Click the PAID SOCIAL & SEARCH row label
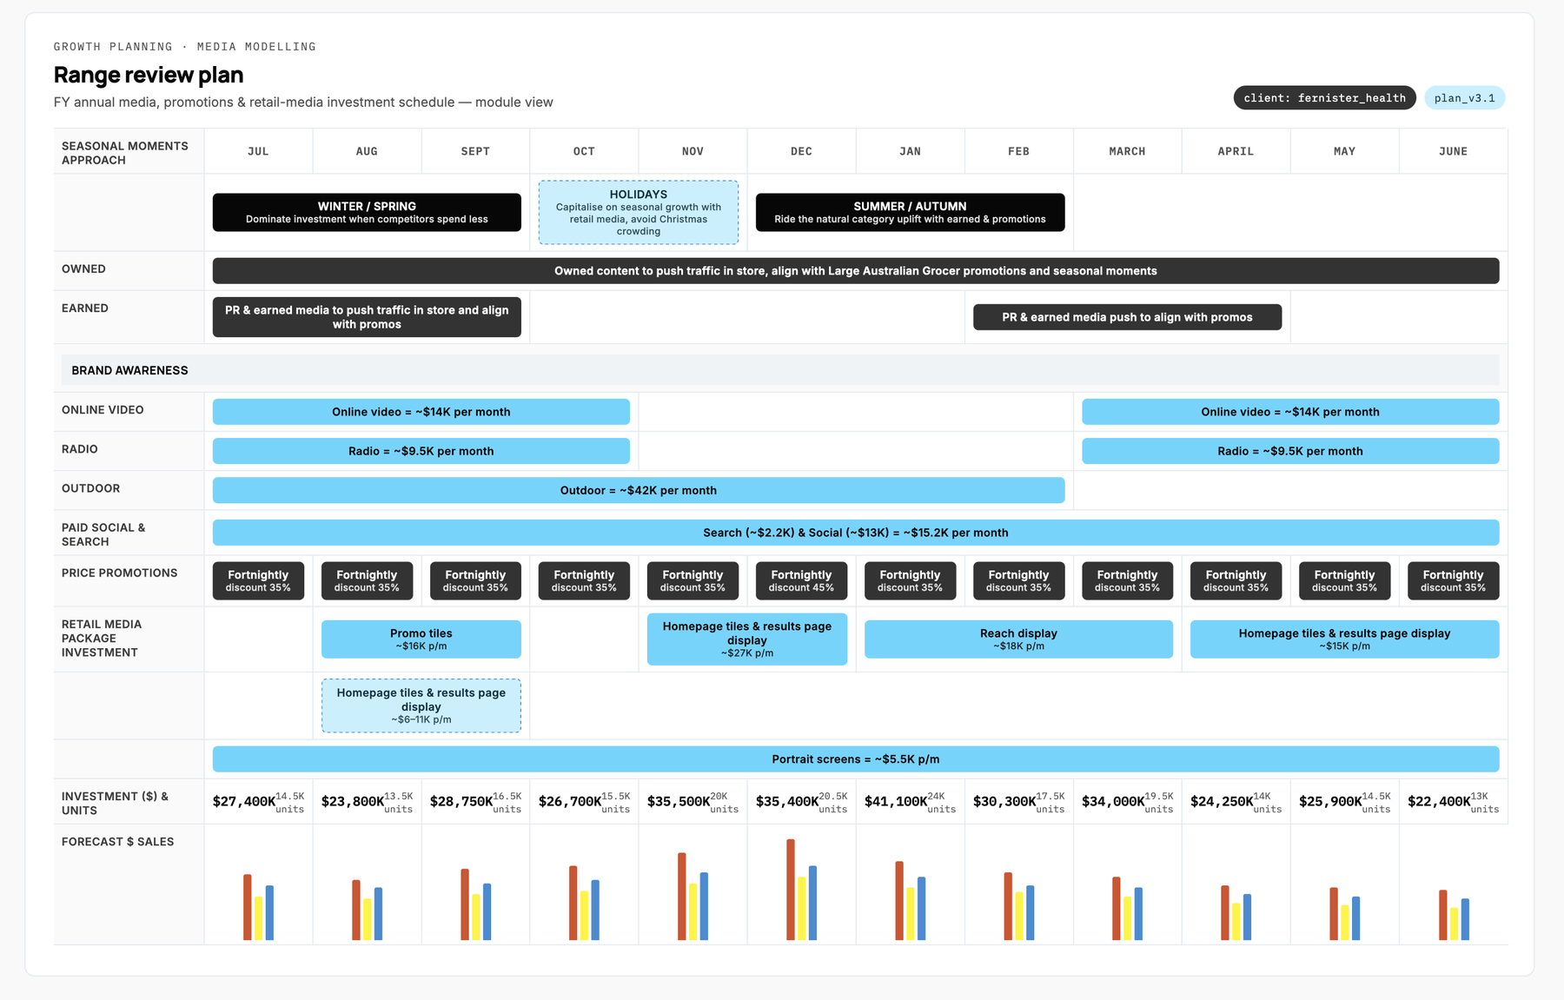This screenshot has width=1564, height=1000. tap(103, 534)
